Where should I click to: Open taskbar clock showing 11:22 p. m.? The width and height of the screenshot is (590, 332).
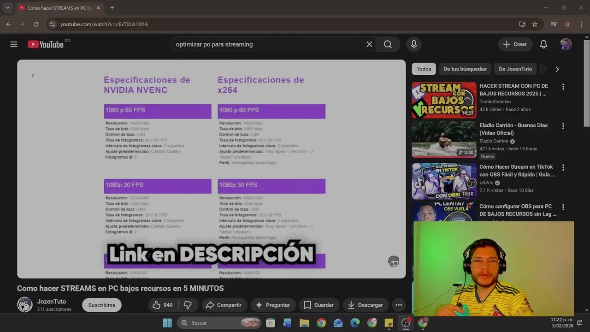coord(562,323)
